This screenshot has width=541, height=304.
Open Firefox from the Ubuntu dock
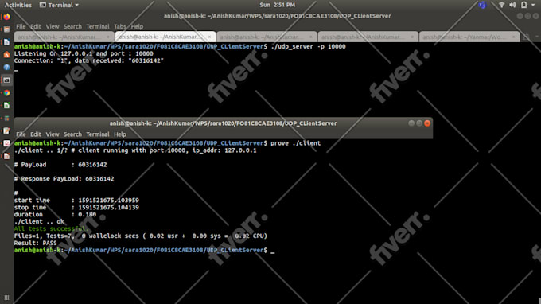[6, 17]
